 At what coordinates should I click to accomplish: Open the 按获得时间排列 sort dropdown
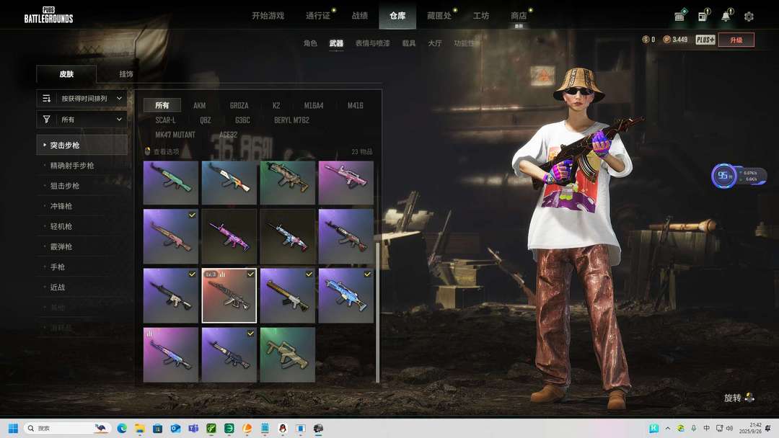[82, 98]
